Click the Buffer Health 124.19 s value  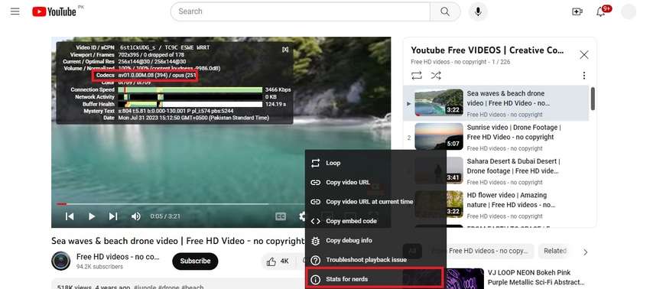tap(275, 104)
